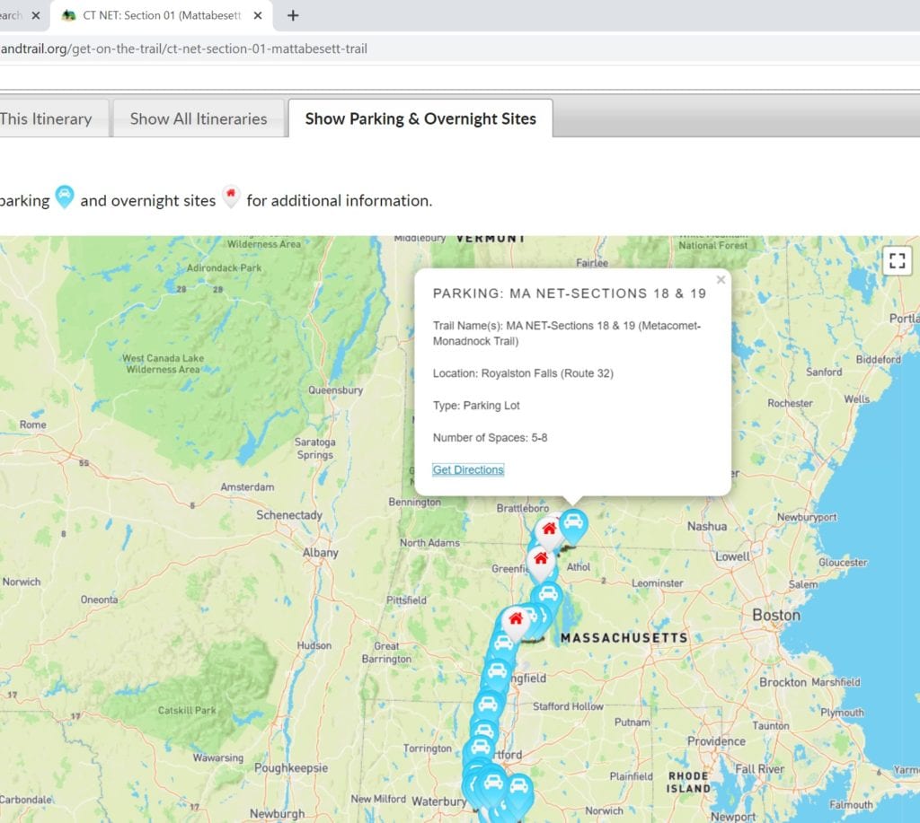This screenshot has height=823, width=920.
Task: Switch to the Show All Itineraries tab
Action: [198, 118]
